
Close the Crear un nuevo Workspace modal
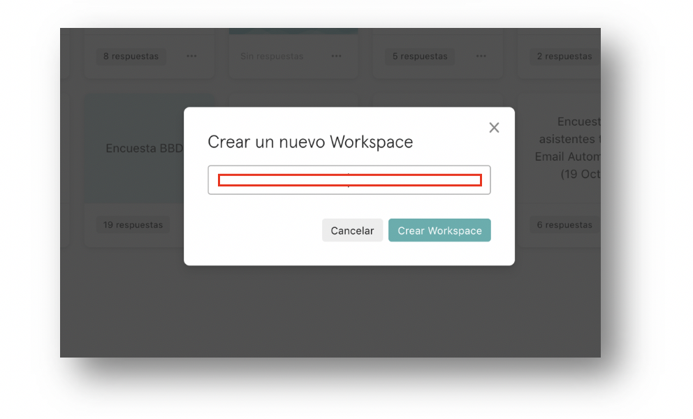point(494,128)
